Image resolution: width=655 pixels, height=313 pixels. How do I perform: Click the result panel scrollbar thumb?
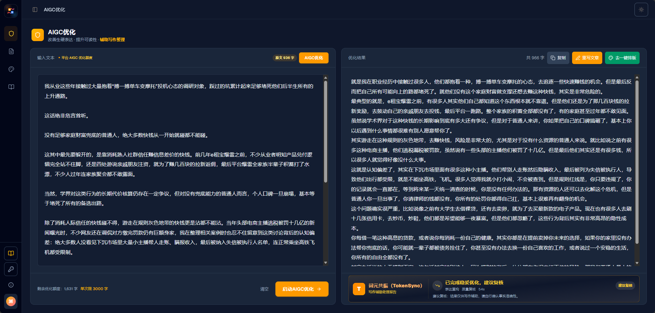coord(637,162)
